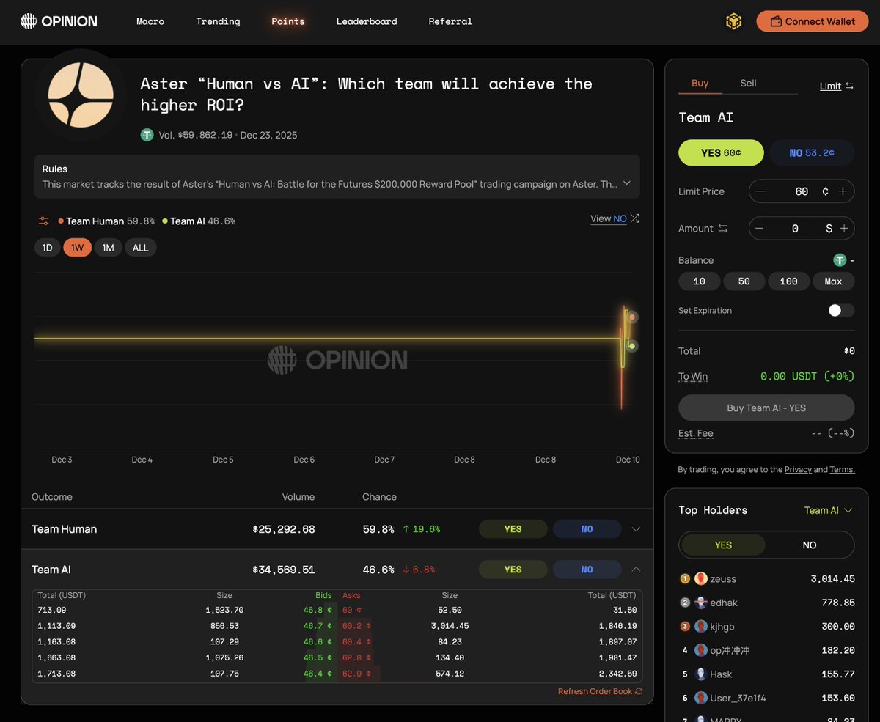This screenshot has width=880, height=722.
Task: Select ALL chart timeframe
Action: click(141, 248)
